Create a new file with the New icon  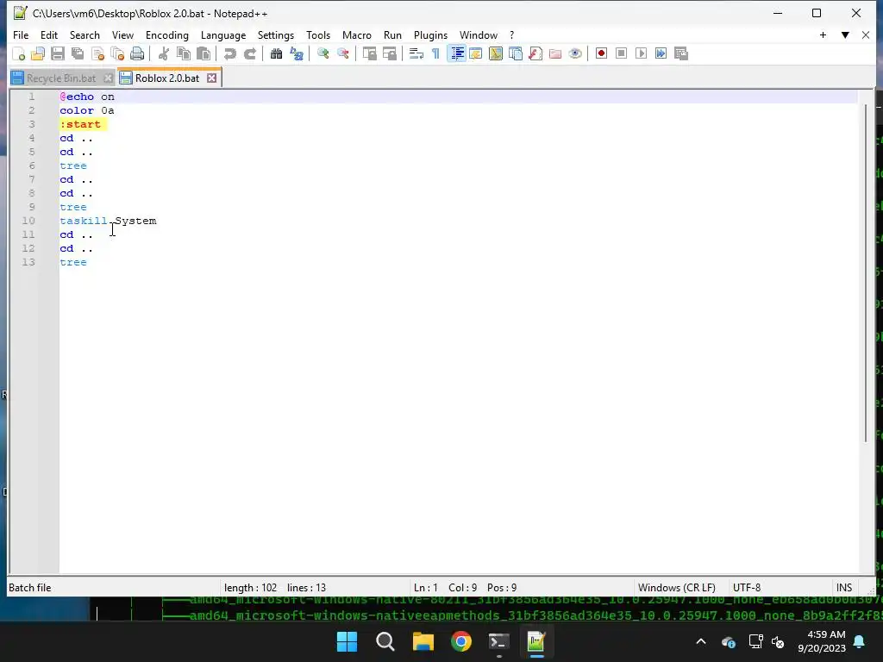[19, 53]
